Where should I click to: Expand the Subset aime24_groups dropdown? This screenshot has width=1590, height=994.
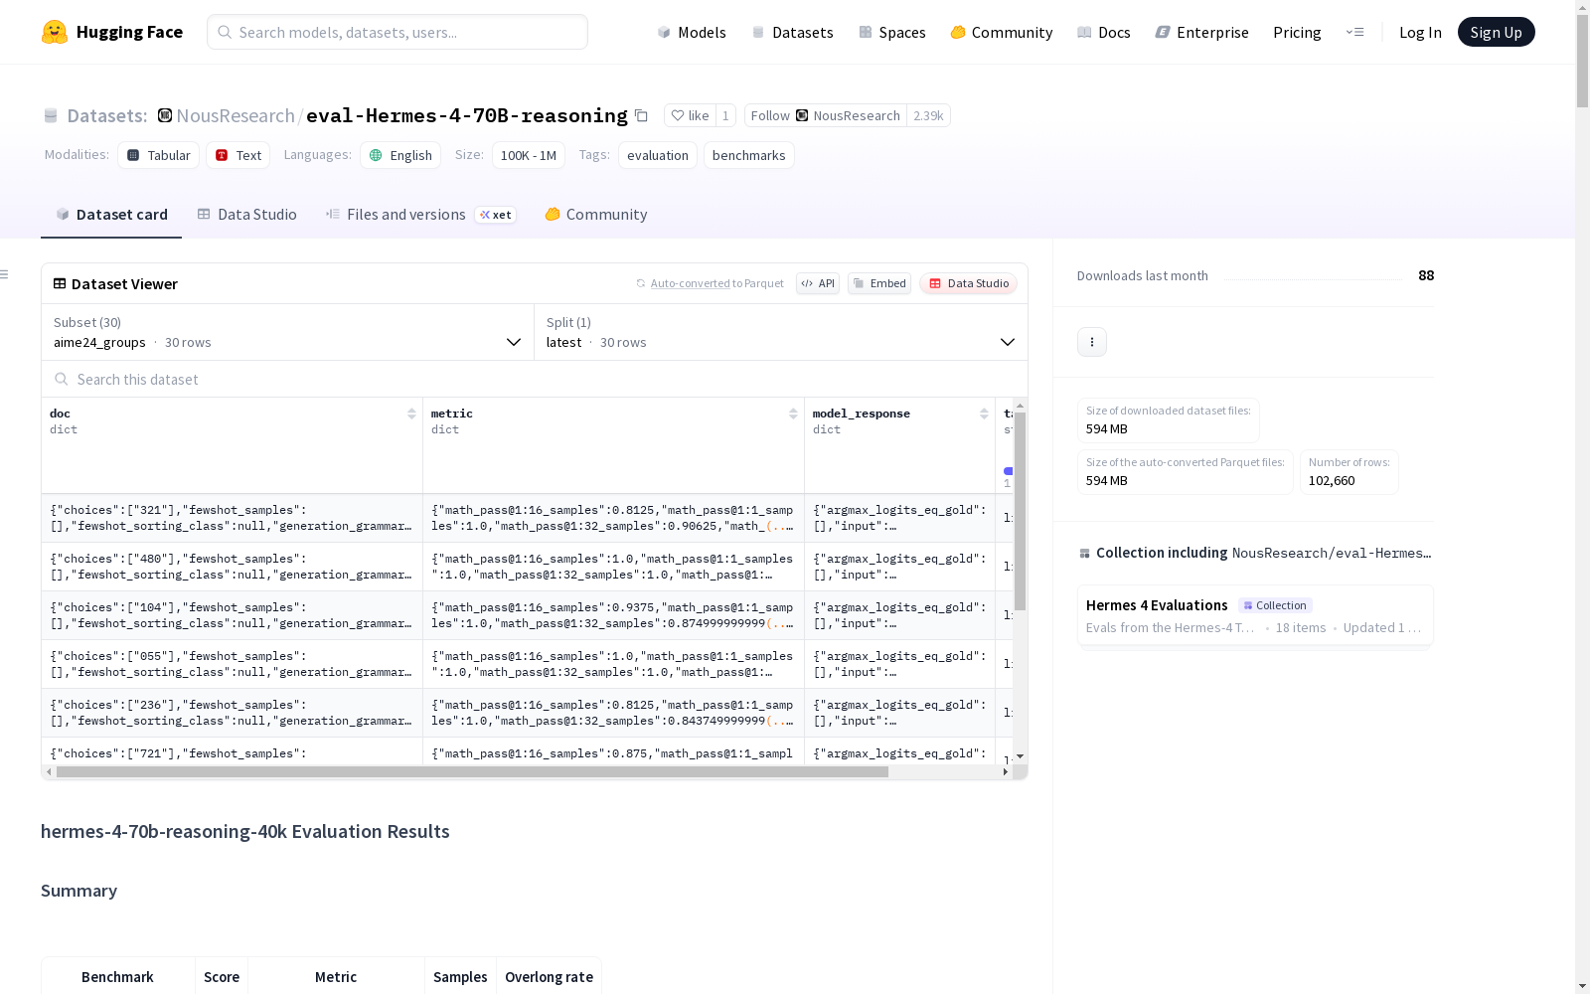coord(288,332)
